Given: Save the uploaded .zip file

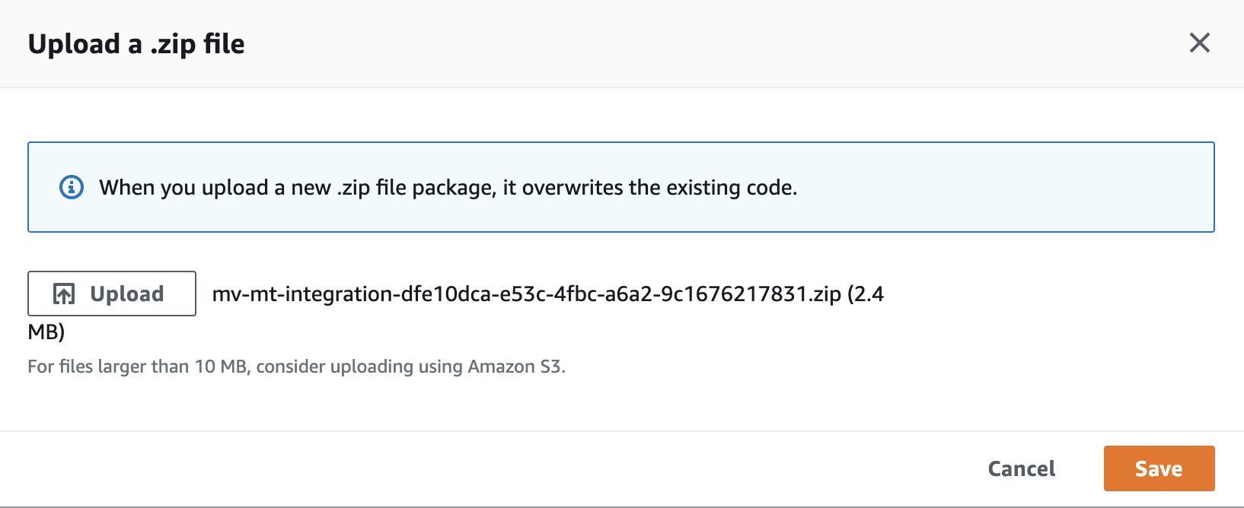Looking at the screenshot, I should (1158, 468).
